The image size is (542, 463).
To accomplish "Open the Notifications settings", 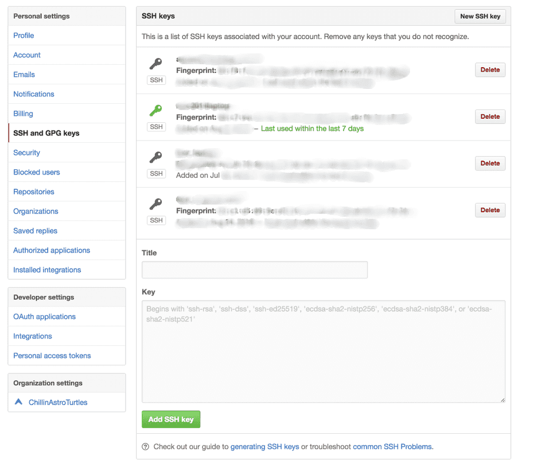I will [x=33, y=94].
